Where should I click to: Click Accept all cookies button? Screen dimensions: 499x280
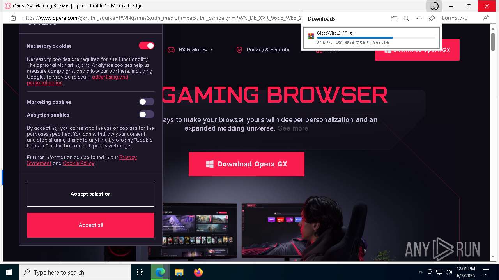pyautogui.click(x=90, y=225)
